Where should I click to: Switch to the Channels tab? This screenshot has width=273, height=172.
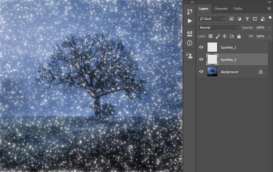tap(221, 9)
